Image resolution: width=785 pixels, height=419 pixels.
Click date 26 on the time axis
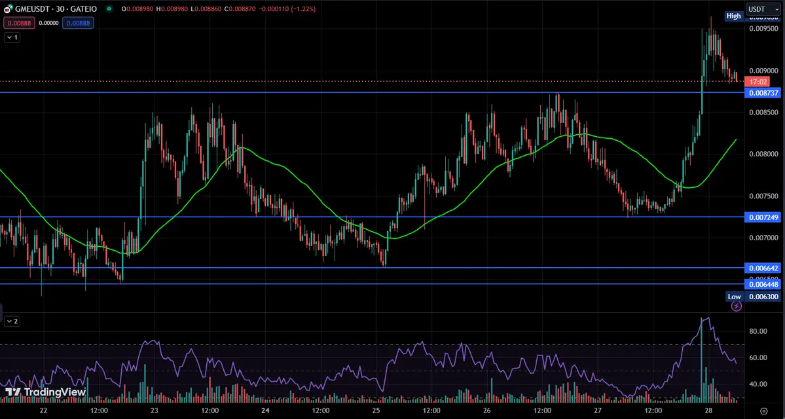pyautogui.click(x=487, y=410)
